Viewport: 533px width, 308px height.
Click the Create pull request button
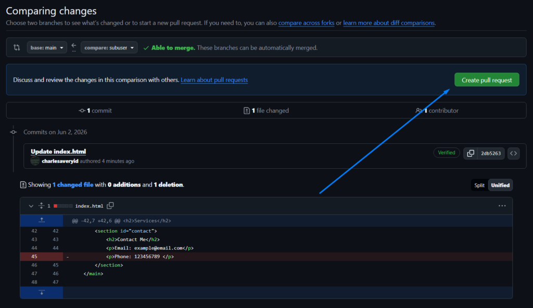[x=487, y=80]
